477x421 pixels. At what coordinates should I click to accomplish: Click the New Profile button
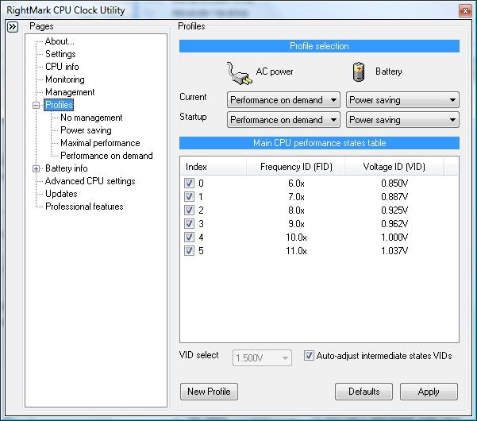pyautogui.click(x=209, y=392)
